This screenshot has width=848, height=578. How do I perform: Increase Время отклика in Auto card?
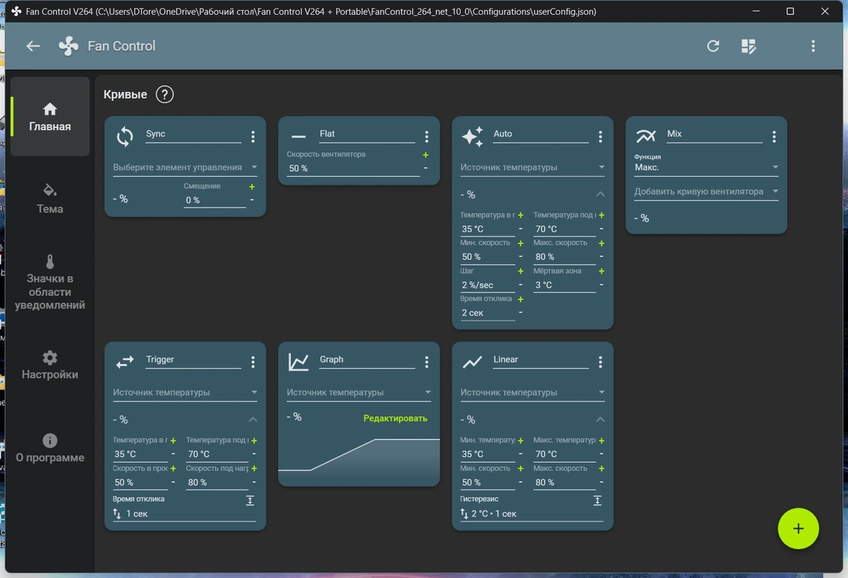(521, 299)
